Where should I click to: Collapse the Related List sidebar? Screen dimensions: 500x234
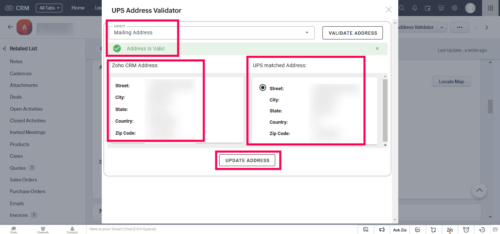4,49
